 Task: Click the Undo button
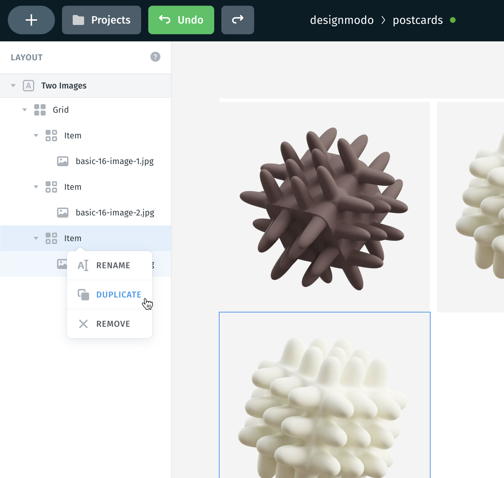tap(181, 20)
